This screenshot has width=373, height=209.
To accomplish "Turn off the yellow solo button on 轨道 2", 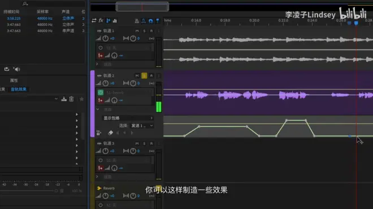I will pyautogui.click(x=144, y=75).
